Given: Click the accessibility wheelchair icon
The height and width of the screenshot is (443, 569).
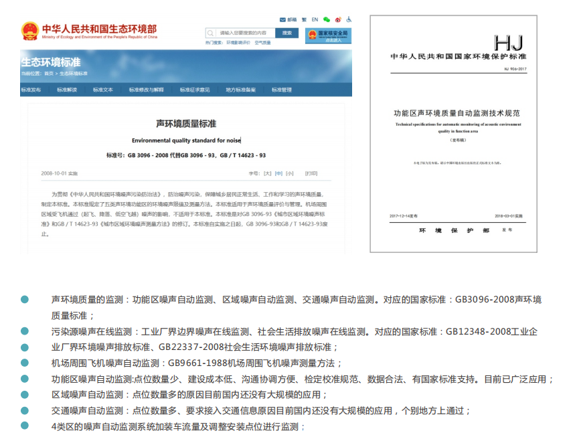Looking at the screenshot, I should [x=349, y=19].
